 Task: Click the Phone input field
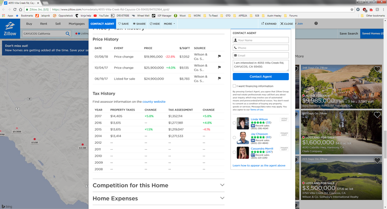[x=261, y=48]
